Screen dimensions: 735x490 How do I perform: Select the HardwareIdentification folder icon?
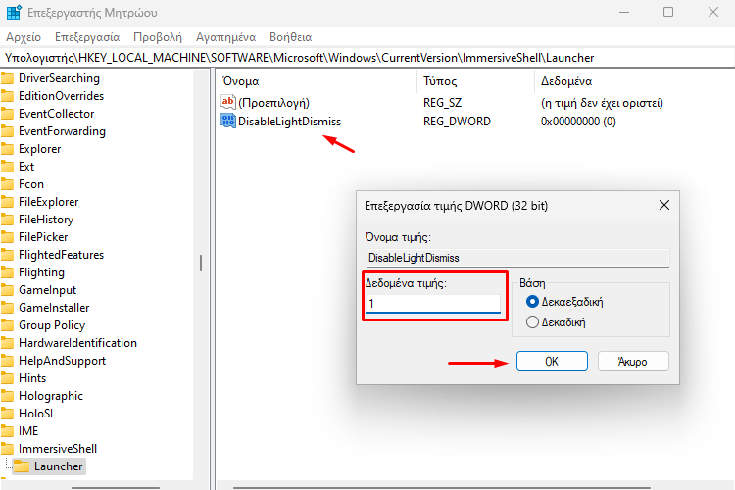click(7, 343)
